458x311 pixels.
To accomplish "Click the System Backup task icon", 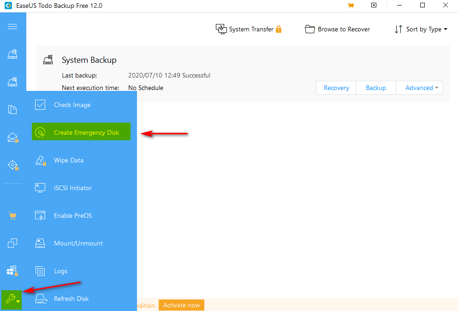I will 48,60.
